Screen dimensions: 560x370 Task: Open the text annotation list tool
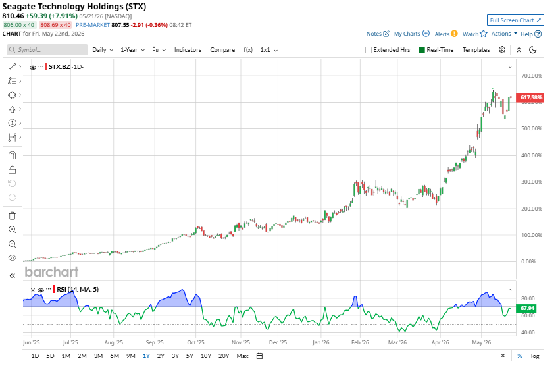point(12,81)
